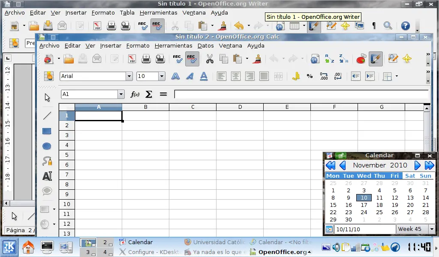439x257 pixels.
Task: Insert a chart in Calc
Action: pyautogui.click(x=361, y=59)
